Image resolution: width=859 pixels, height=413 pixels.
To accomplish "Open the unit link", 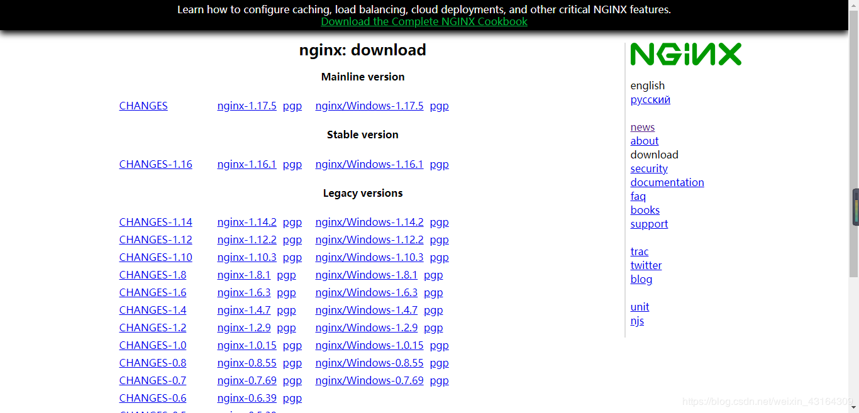I will [640, 307].
